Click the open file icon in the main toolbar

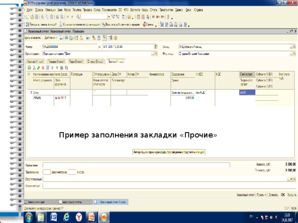click(32, 17)
